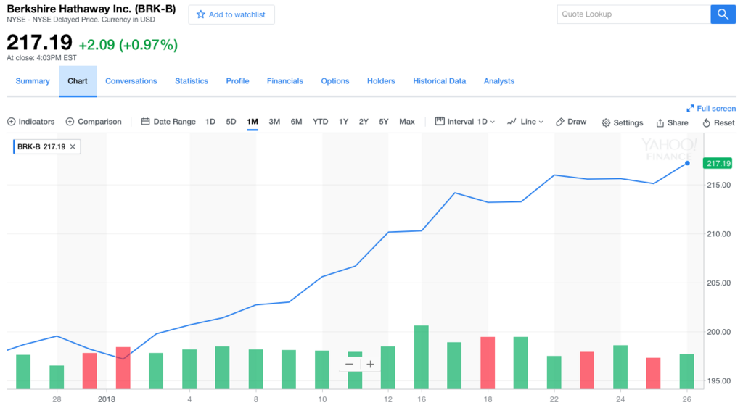Open the Holders tab
The height and width of the screenshot is (408, 743).
click(x=381, y=81)
